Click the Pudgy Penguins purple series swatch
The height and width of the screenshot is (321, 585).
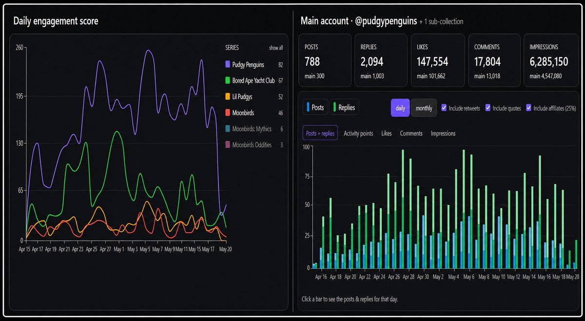pyautogui.click(x=228, y=64)
